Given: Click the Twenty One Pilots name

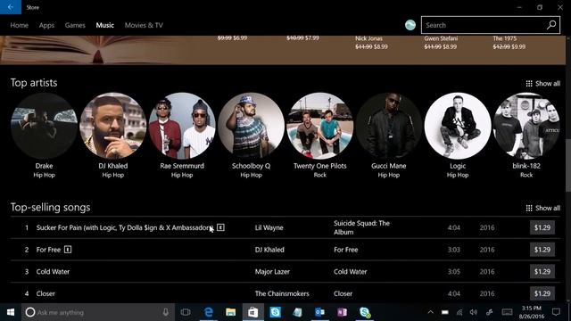Looking at the screenshot, I should 320,166.
